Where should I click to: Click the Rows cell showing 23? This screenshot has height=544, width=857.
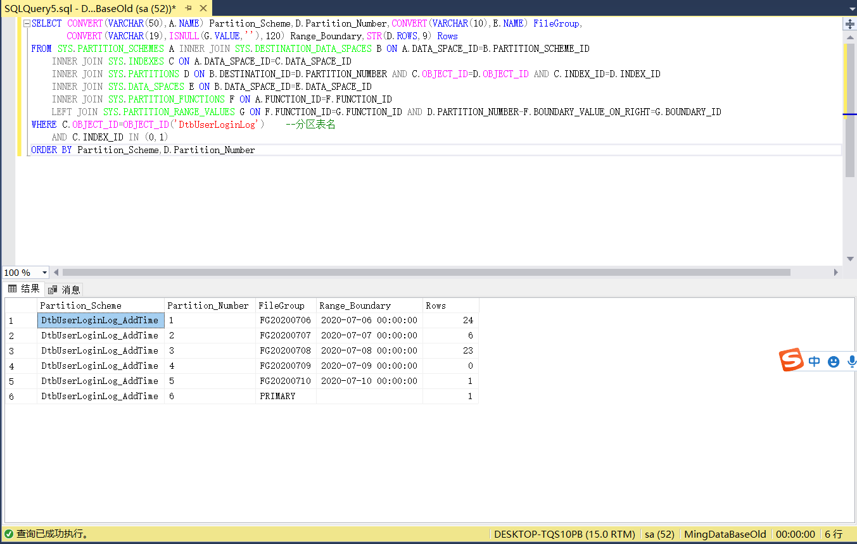click(451, 350)
